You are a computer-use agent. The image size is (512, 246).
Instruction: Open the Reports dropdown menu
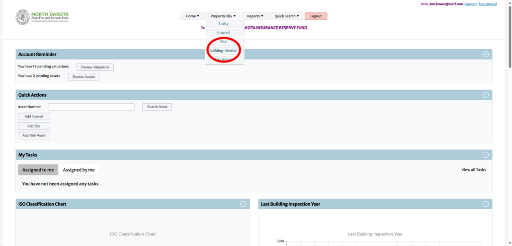[256, 16]
